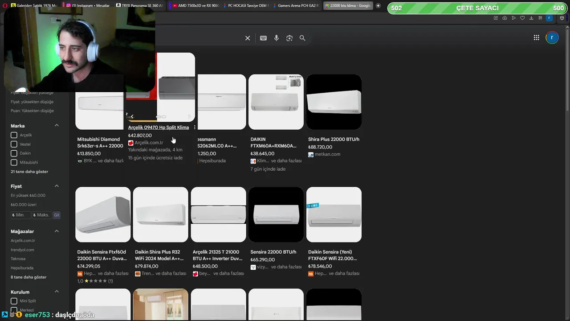Sort by 'Puan: Yüksekten düşüğe'
Image resolution: width=570 pixels, height=321 pixels.
[x=32, y=111]
